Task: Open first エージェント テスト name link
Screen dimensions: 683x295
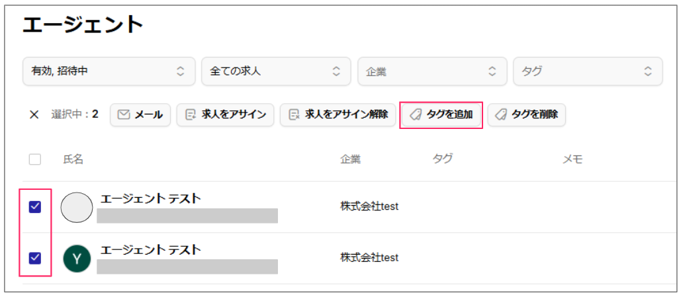Action: pos(151,199)
